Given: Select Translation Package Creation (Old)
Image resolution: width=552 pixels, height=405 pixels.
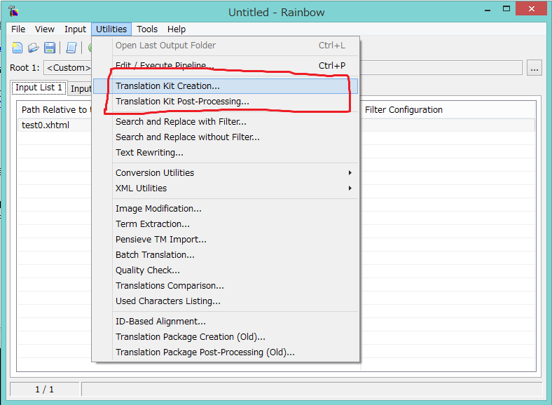Looking at the screenshot, I should point(226,337).
